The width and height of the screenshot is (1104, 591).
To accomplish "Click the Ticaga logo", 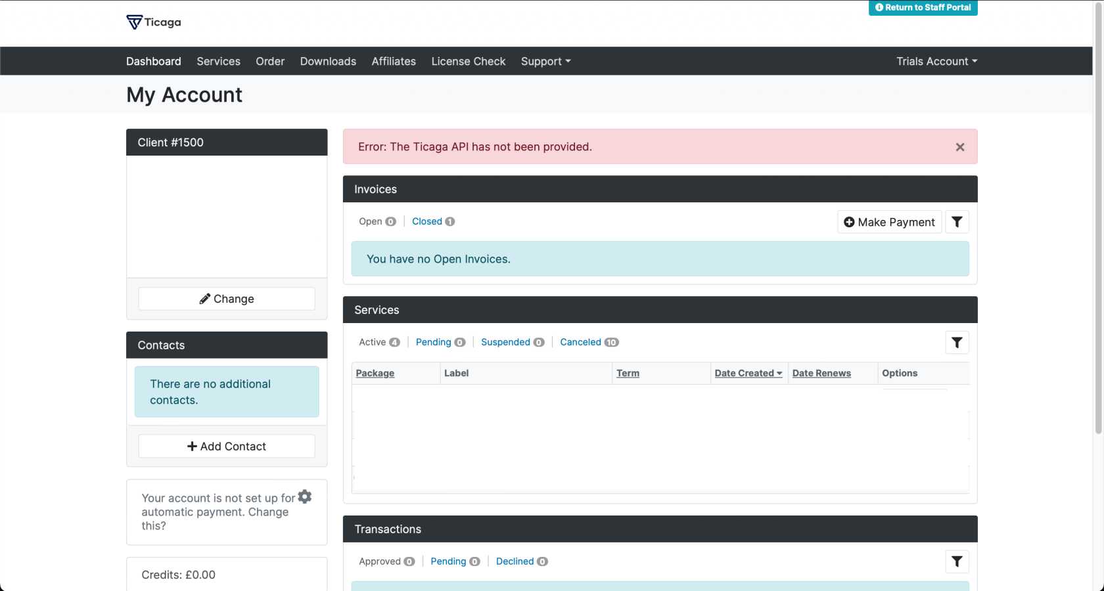I will click(x=153, y=22).
